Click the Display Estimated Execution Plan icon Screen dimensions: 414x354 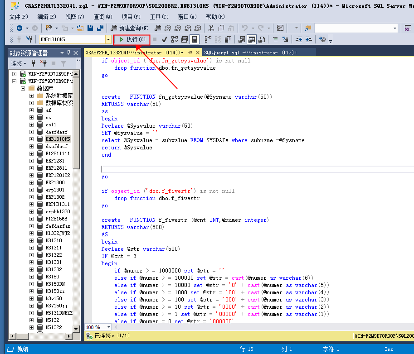click(174, 39)
